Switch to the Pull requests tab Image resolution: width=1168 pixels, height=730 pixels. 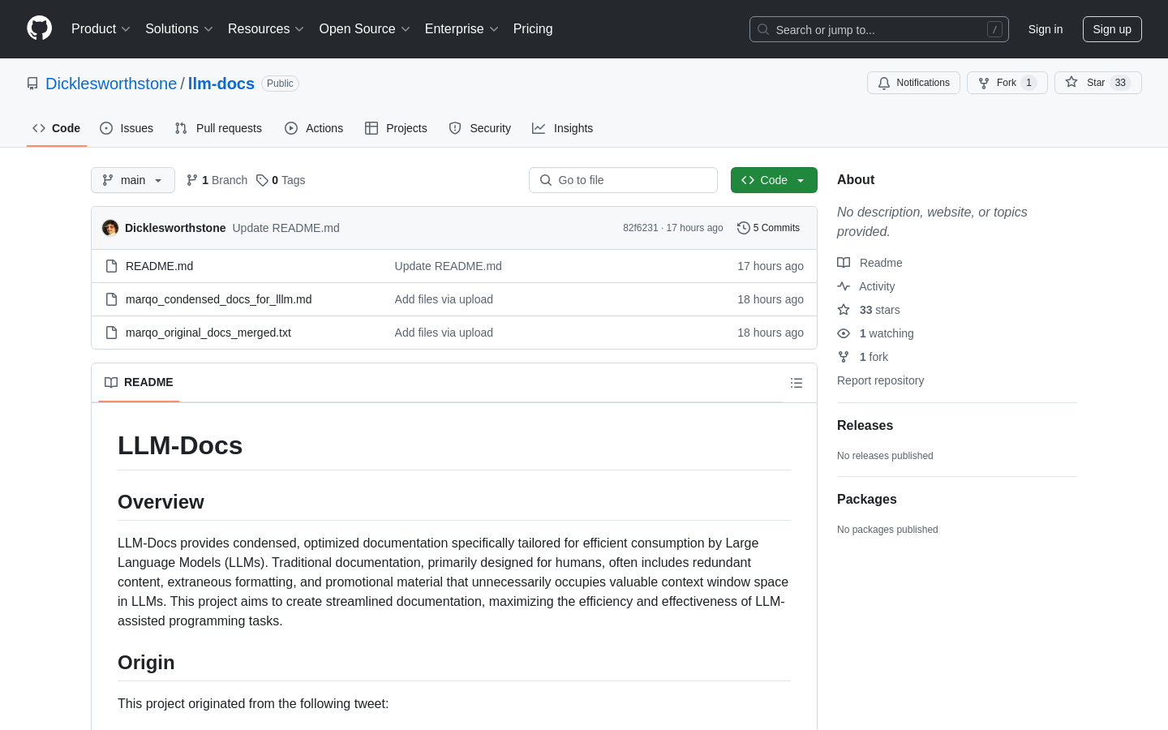218,128
